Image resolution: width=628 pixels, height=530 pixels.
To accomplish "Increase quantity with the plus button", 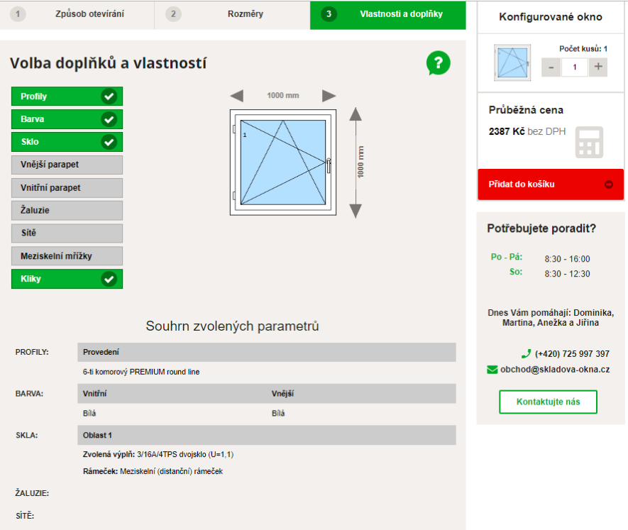I will [598, 67].
